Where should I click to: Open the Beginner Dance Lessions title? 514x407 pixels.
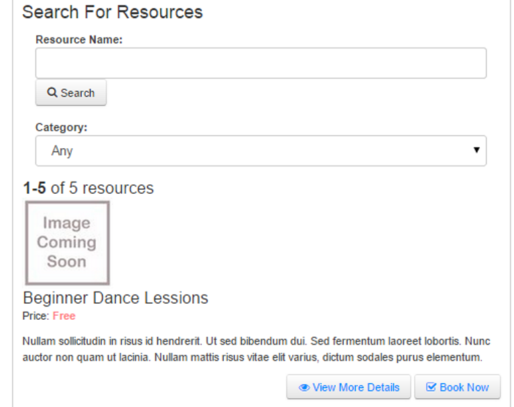click(115, 298)
